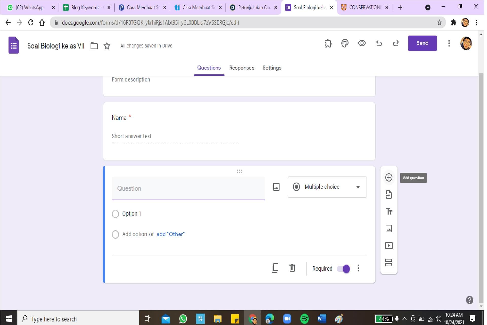487x325 pixels.
Task: Select the Option 1 radio button
Action: pyautogui.click(x=115, y=214)
